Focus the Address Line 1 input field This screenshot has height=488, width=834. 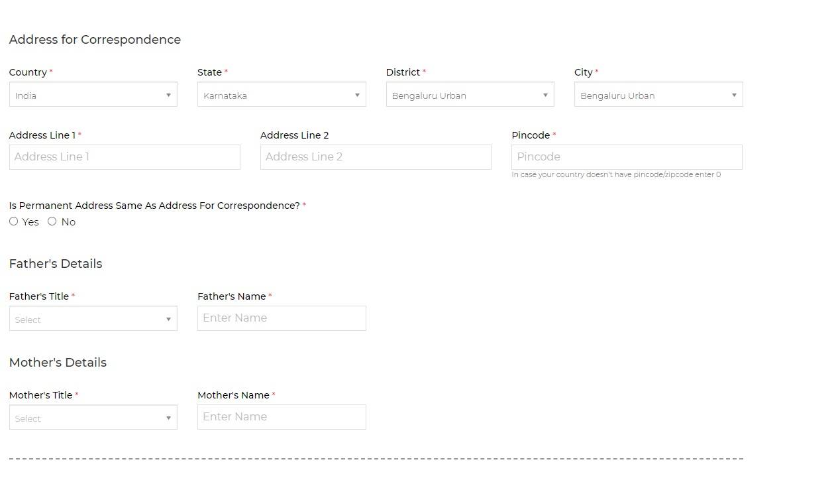click(x=125, y=157)
